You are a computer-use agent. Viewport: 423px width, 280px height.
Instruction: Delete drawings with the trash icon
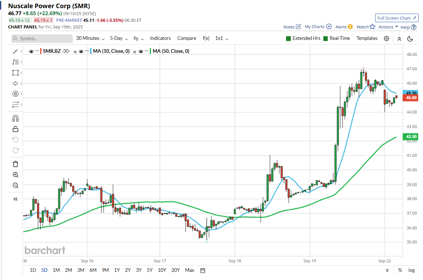click(x=15, y=164)
